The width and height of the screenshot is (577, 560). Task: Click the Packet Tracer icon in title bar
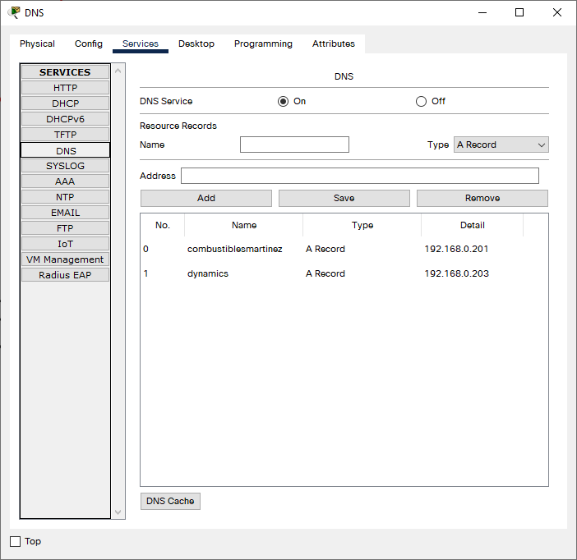point(14,12)
